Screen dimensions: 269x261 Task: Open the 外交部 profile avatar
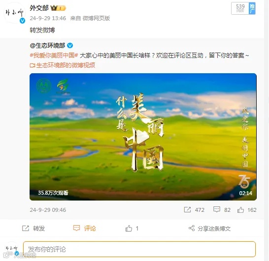coord(14,13)
